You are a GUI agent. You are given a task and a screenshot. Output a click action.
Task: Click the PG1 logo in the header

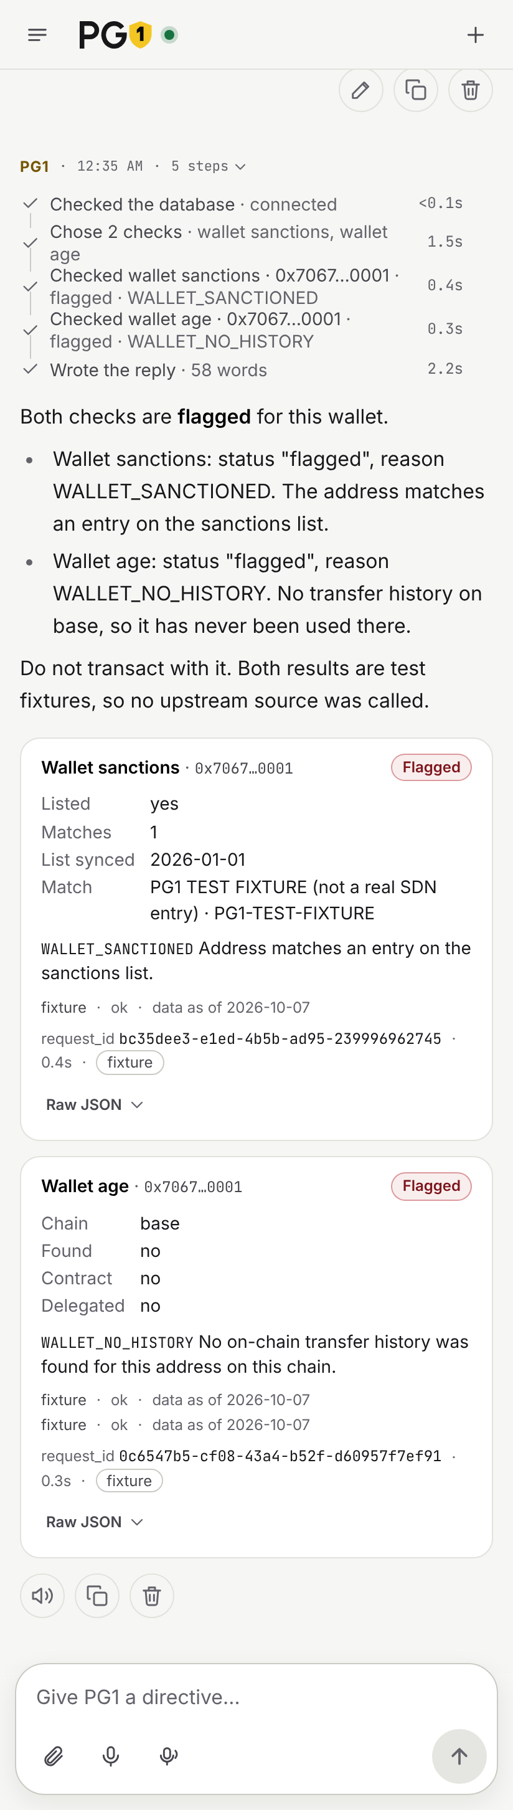point(115,34)
